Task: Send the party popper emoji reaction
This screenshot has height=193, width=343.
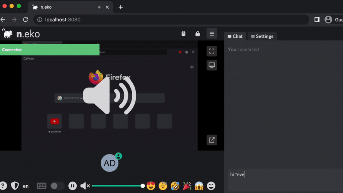Action: point(187,186)
